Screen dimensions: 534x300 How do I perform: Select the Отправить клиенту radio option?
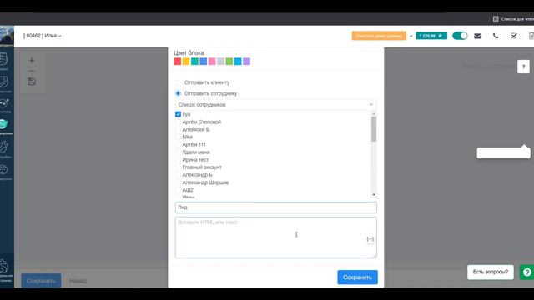click(178, 82)
